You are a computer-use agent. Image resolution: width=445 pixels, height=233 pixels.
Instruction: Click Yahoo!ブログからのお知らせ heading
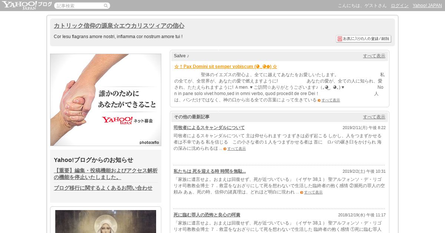93,160
